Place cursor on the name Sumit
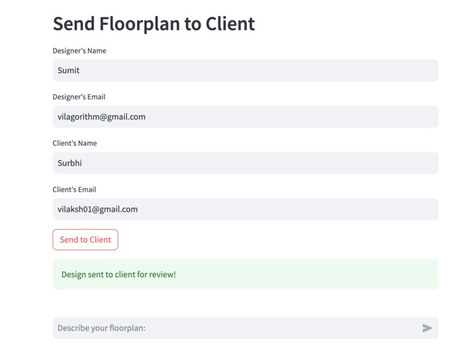The height and width of the screenshot is (355, 465). click(69, 71)
